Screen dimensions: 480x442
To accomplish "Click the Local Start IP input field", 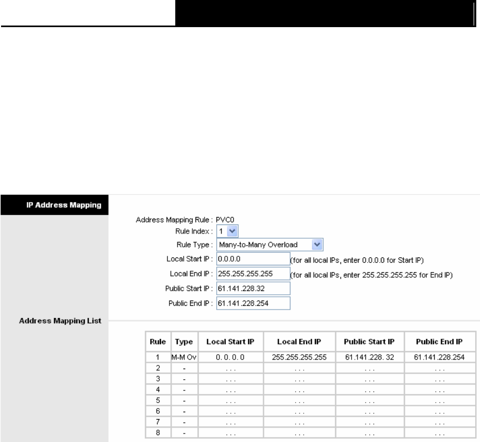I will 253,259.
